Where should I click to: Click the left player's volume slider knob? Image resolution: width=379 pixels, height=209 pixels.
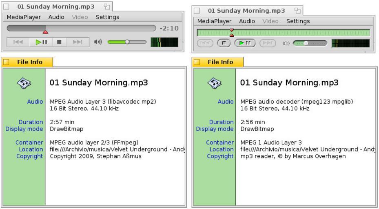127,42
